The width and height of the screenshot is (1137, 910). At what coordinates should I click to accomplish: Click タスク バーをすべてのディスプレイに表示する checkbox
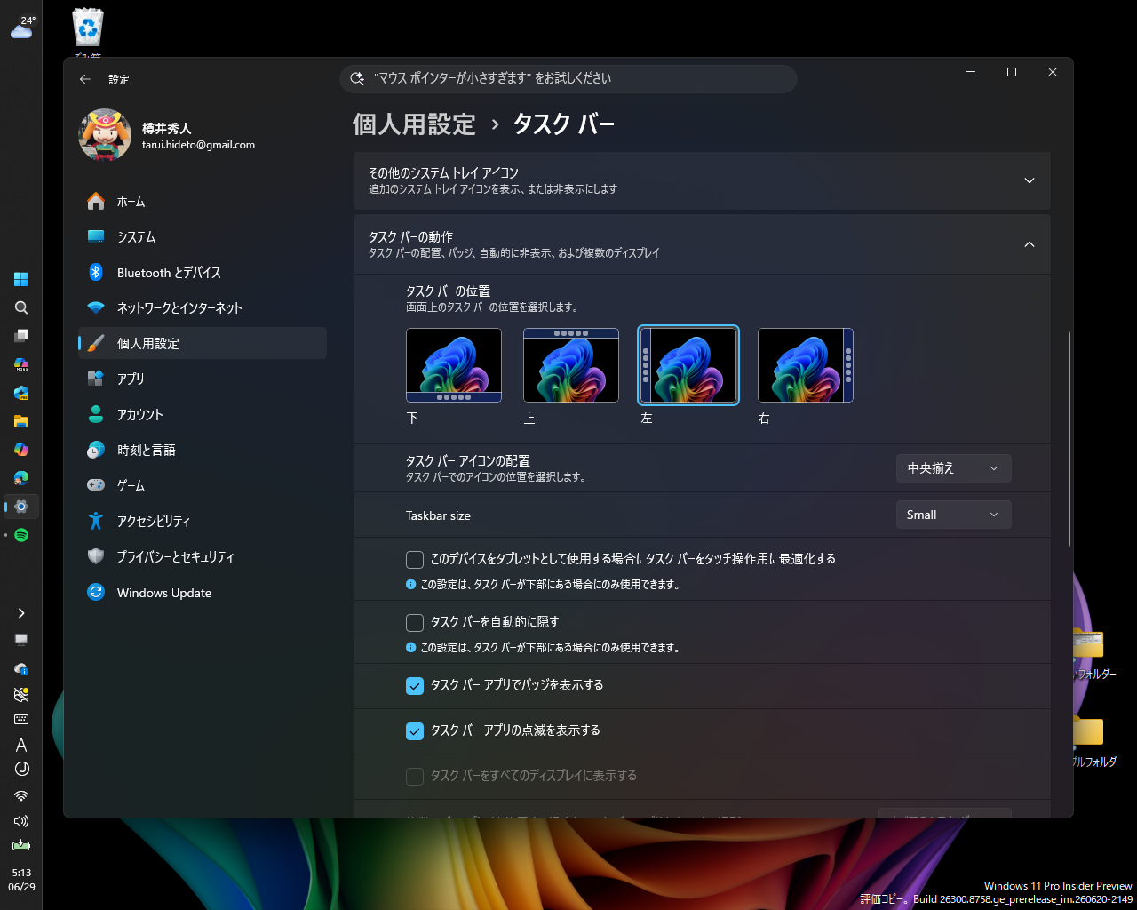click(x=415, y=776)
